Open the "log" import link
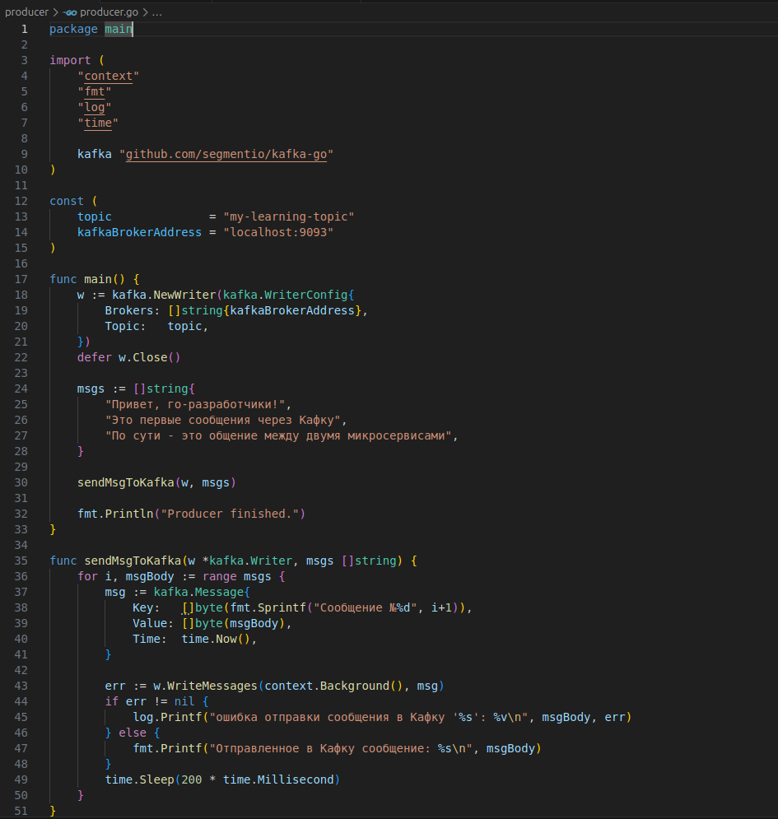The height and width of the screenshot is (819, 778). pos(95,107)
